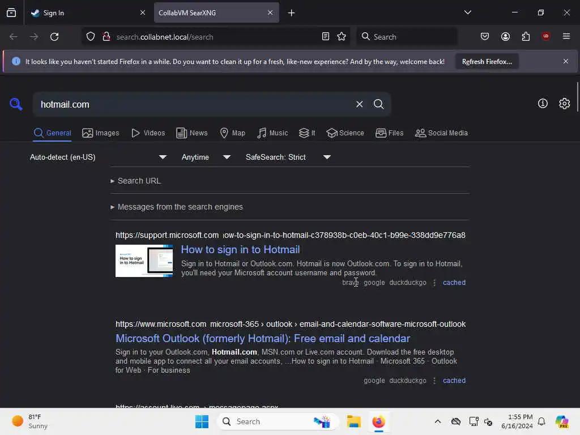Viewport: 580px width, 435px height.
Task: Open a new browser tab
Action: pos(292,13)
